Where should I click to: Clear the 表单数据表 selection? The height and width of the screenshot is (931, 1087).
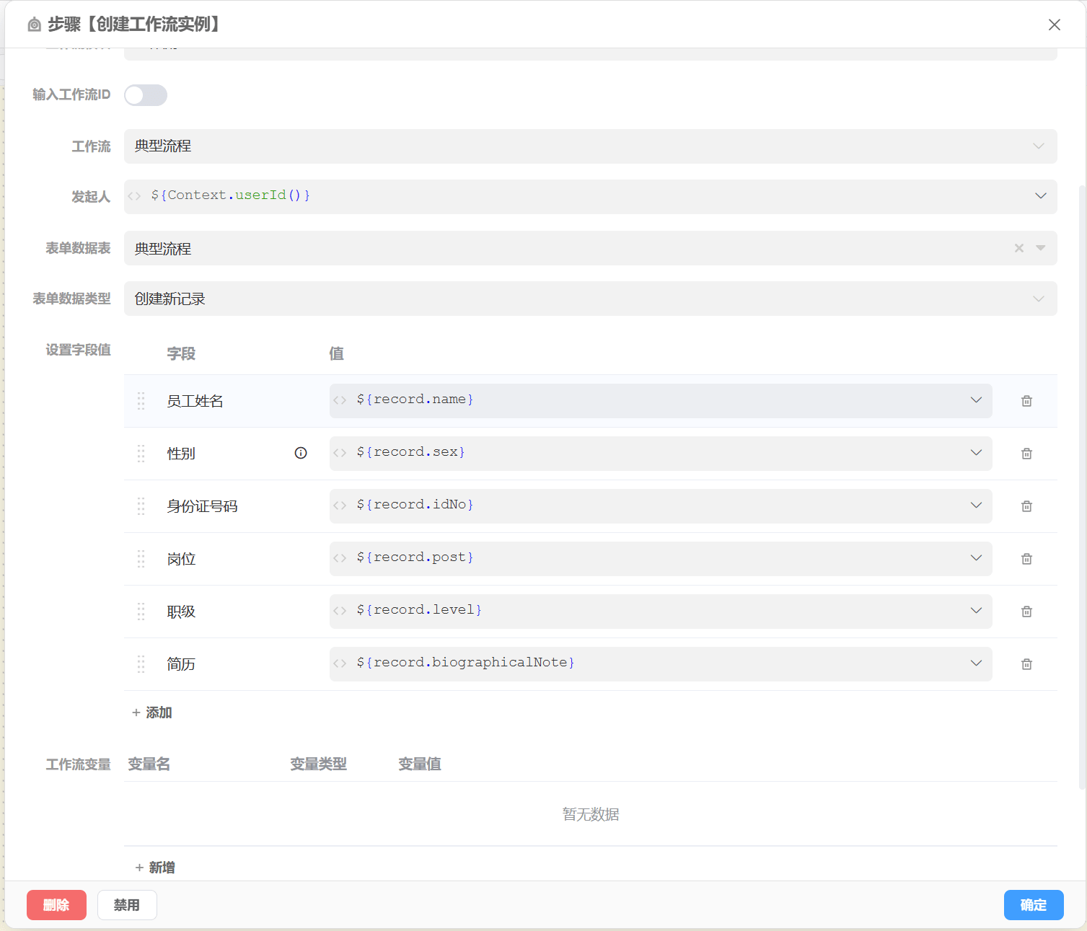click(x=1018, y=248)
